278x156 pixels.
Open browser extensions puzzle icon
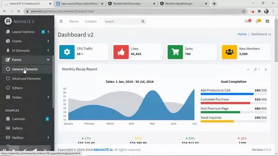tap(259, 11)
